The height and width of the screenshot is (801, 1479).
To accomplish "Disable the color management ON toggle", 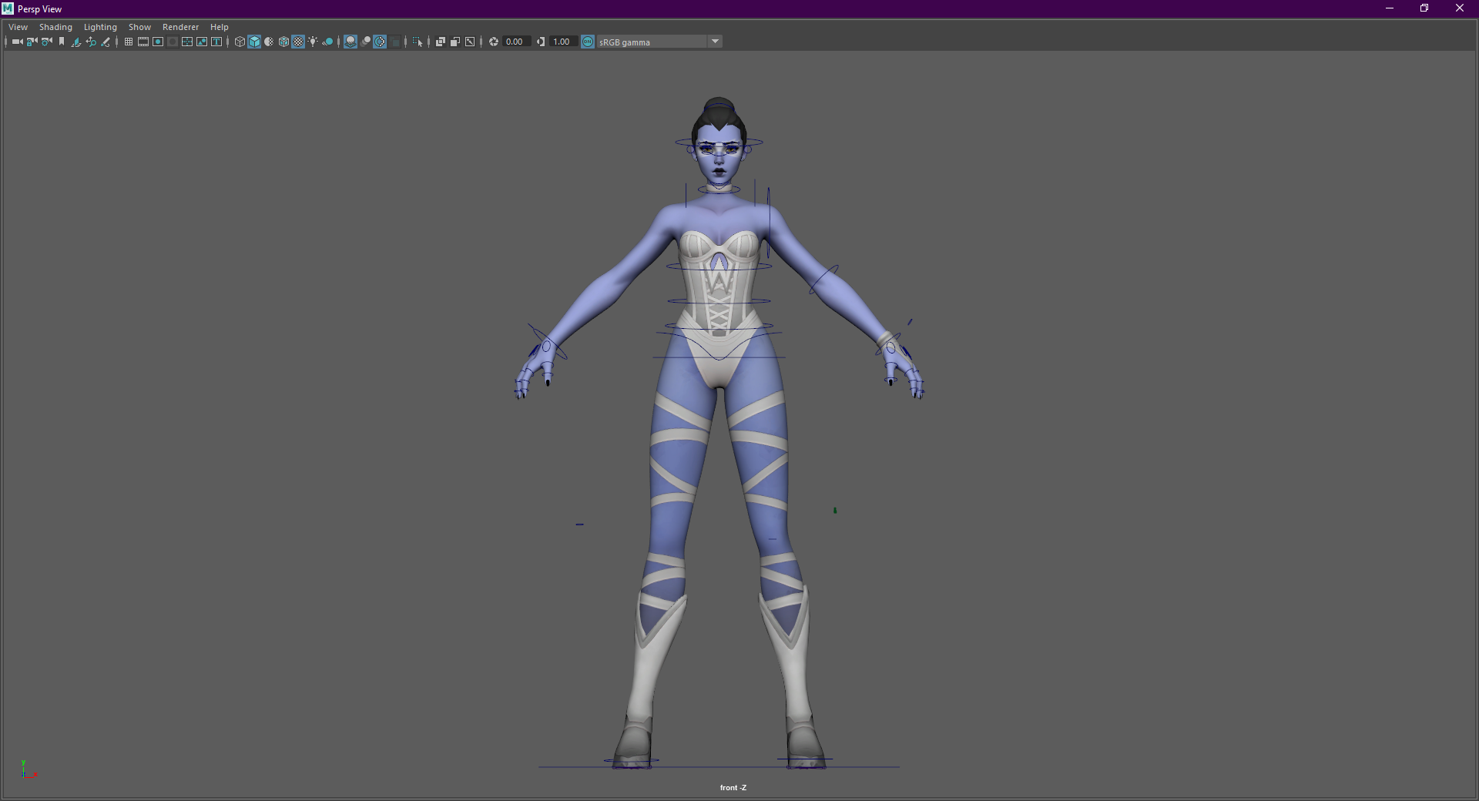I will click(588, 42).
